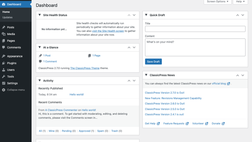Focus the Quick Draft Title field
The width and height of the screenshot is (252, 142).
point(195,29)
